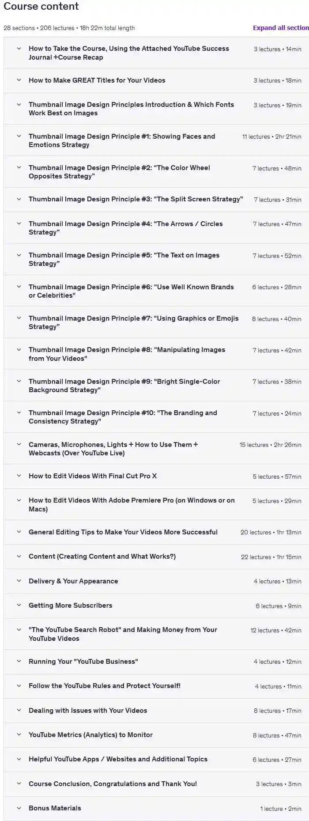Viewport: 309px width, 821px height.
Task: Click Content (Creating Content and What Works?) heading
Action: 102,556
